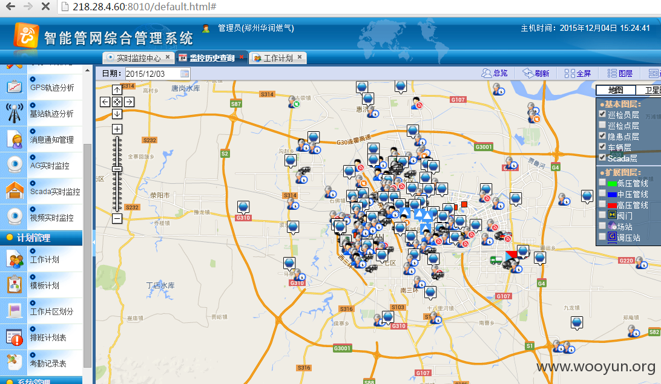Reset map to full extent center button

(117, 102)
